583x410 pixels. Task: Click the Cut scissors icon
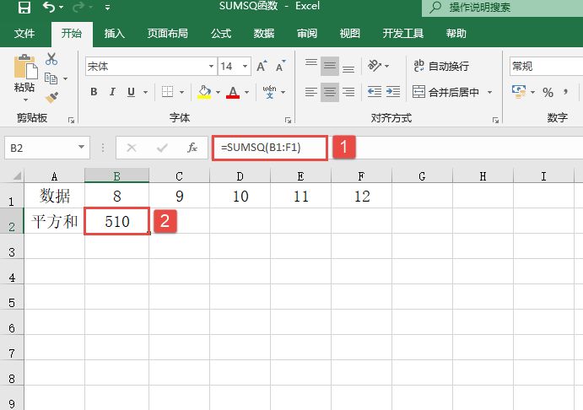(x=51, y=59)
